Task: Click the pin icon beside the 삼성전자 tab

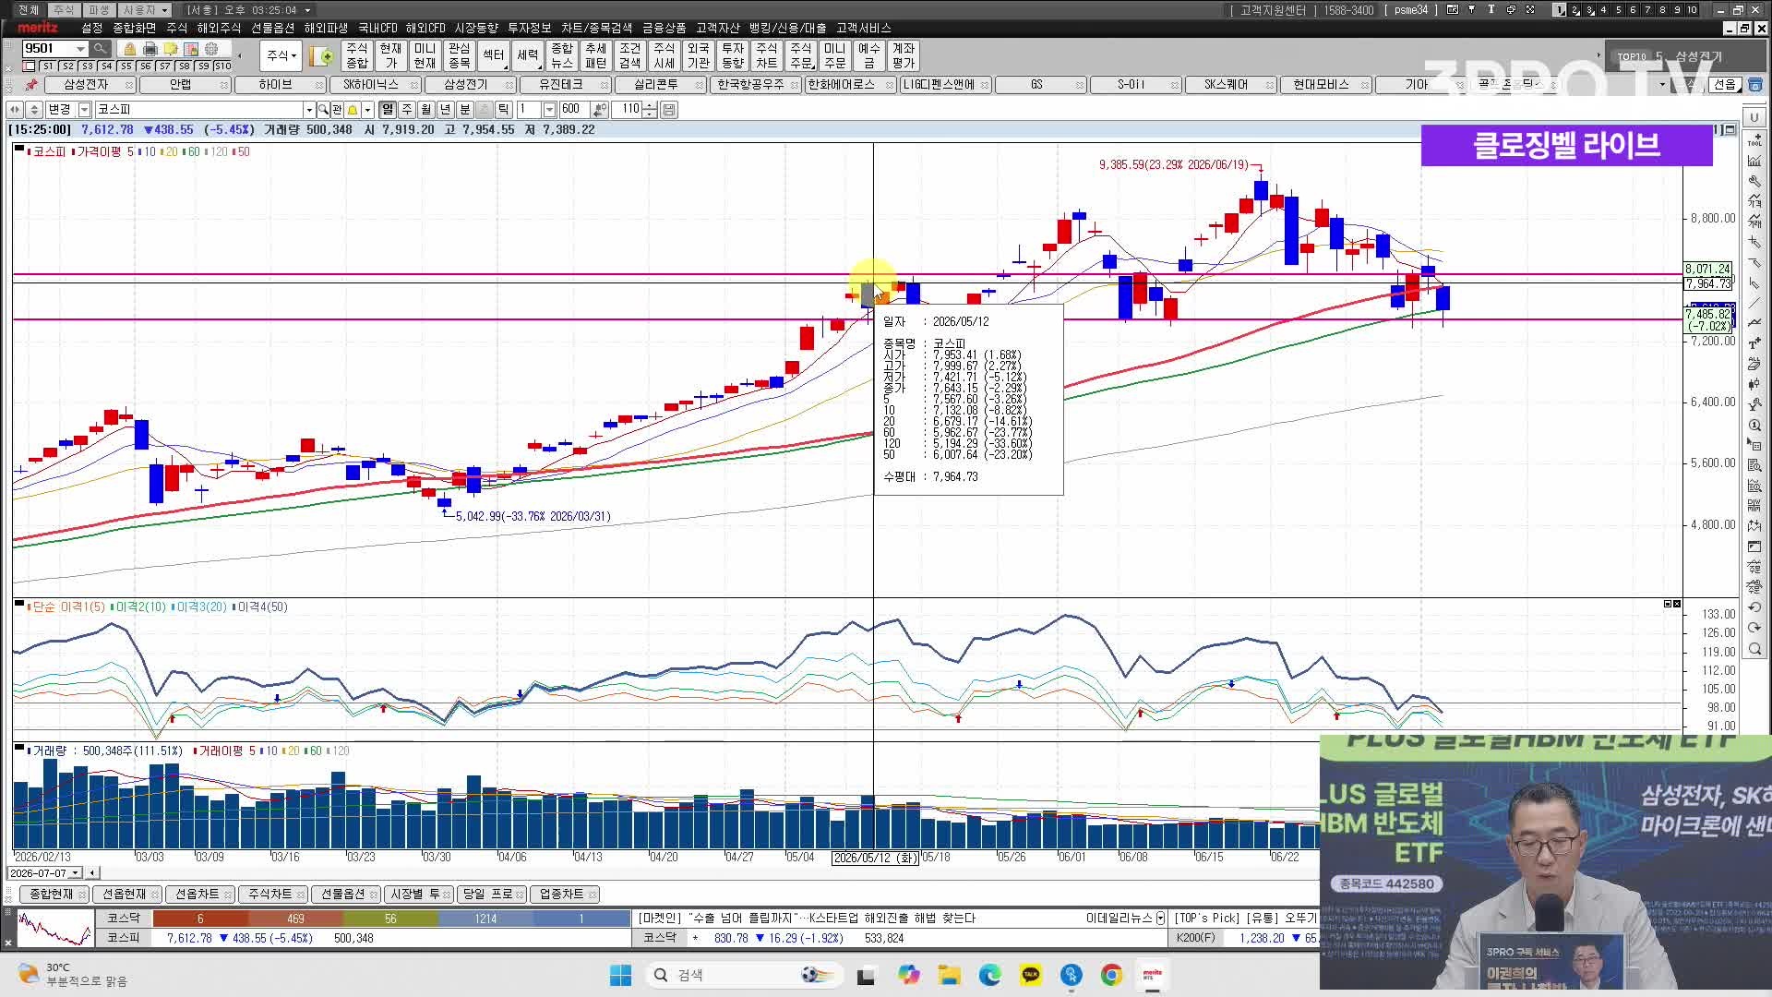Action: pyautogui.click(x=31, y=85)
